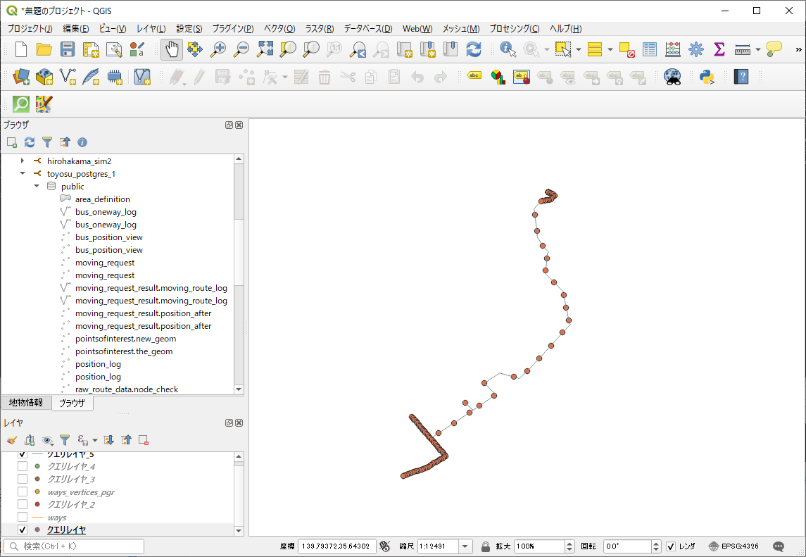Select area_definition table in browser
Screen dimensions: 806x557
102,199
